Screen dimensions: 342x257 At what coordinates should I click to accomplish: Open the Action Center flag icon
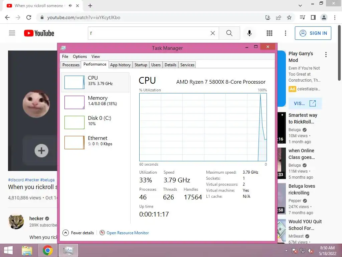click(294, 251)
